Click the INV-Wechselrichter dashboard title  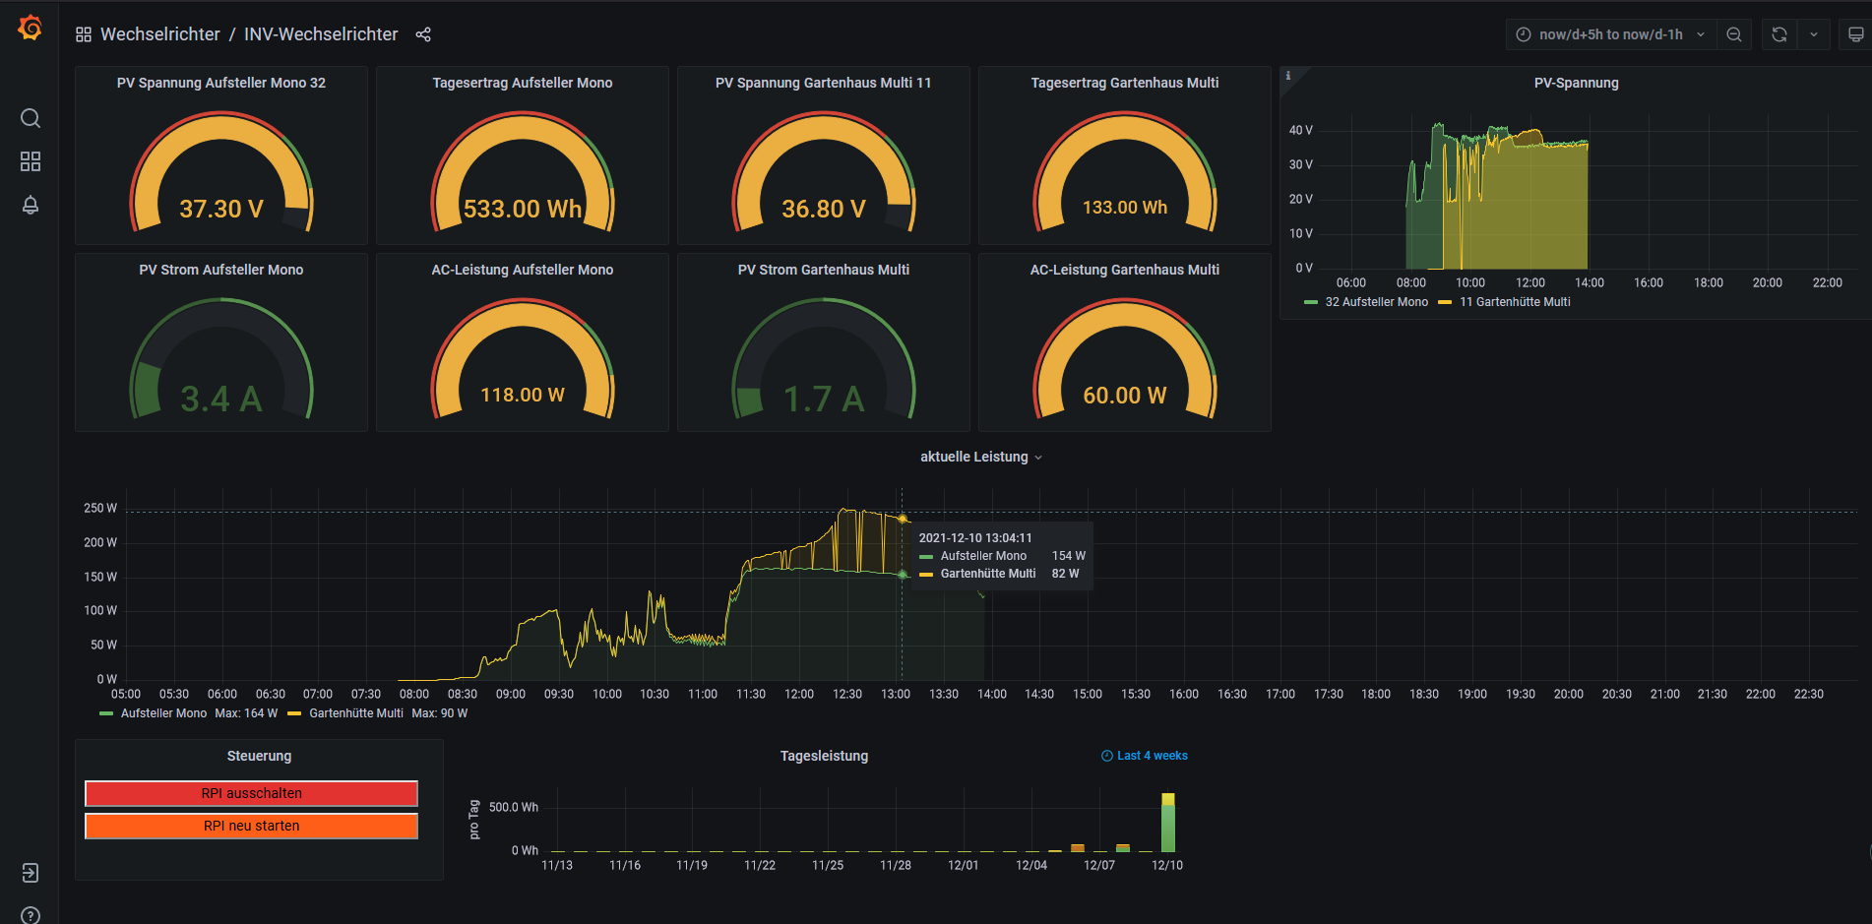click(x=321, y=34)
